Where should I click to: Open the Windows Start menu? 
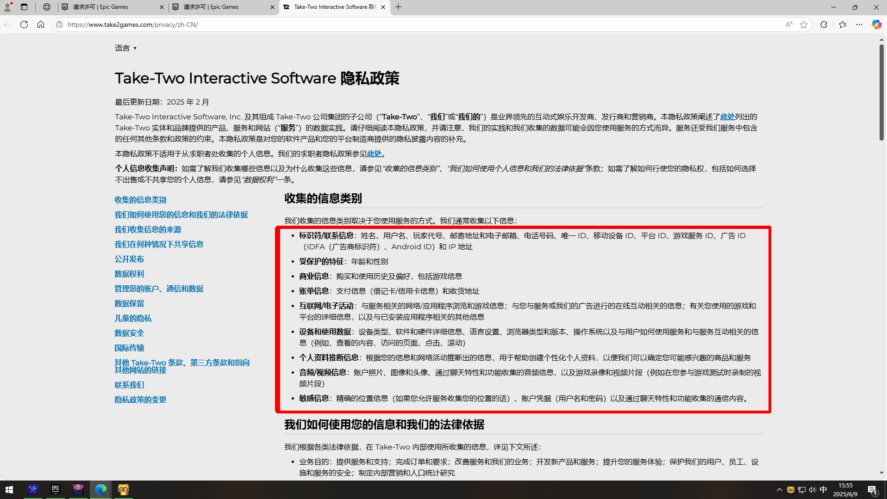click(9, 490)
